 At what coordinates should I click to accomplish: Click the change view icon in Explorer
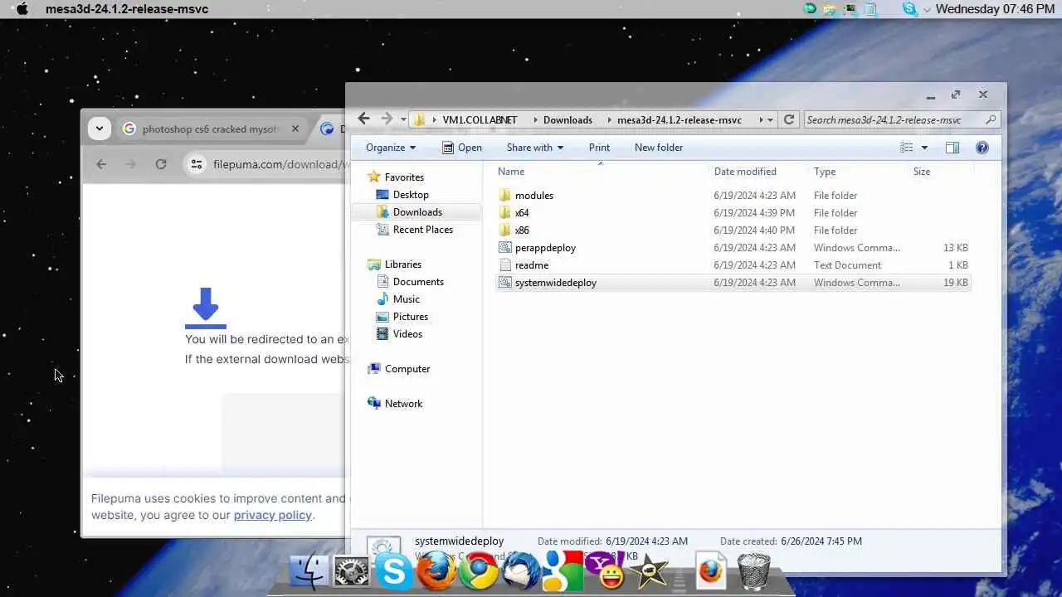click(907, 148)
